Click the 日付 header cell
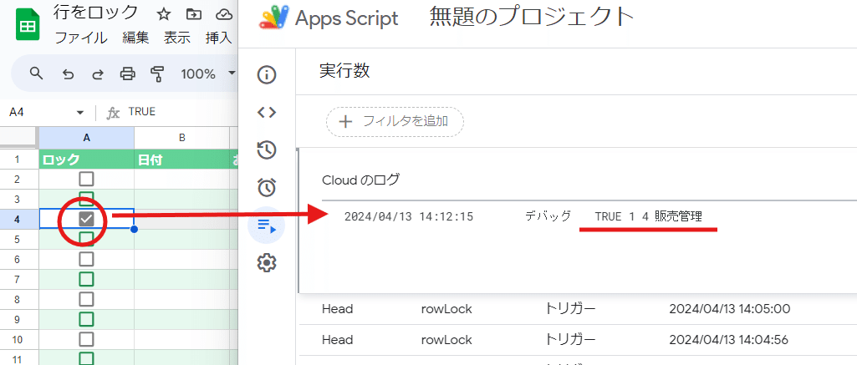 (182, 160)
